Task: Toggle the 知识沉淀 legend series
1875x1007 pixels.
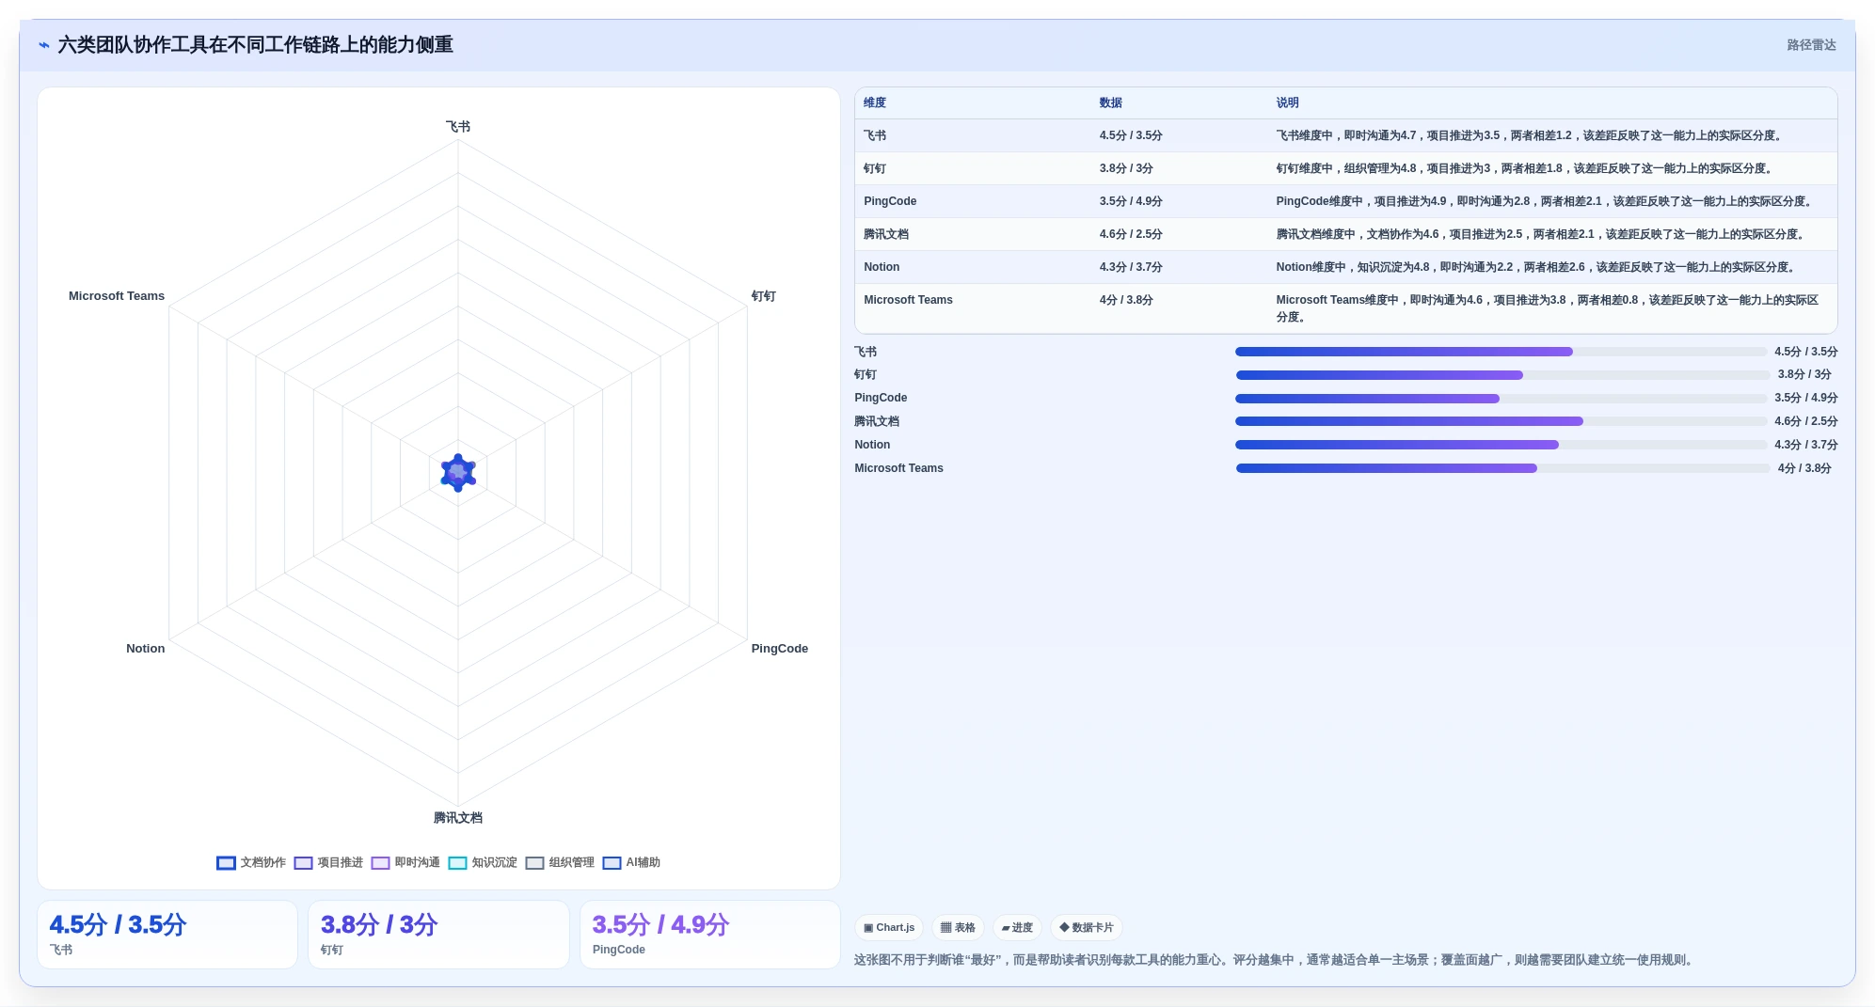Action: (x=483, y=862)
